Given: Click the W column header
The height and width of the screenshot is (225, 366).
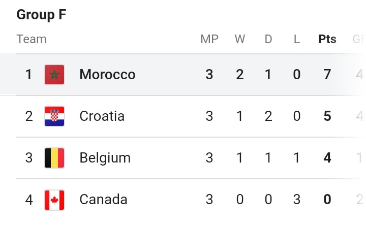Looking at the screenshot, I should [240, 39].
